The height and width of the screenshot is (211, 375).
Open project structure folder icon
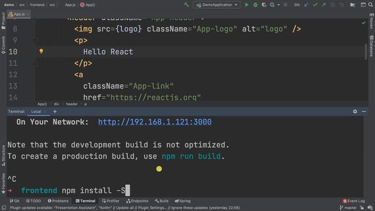click(x=353, y=5)
